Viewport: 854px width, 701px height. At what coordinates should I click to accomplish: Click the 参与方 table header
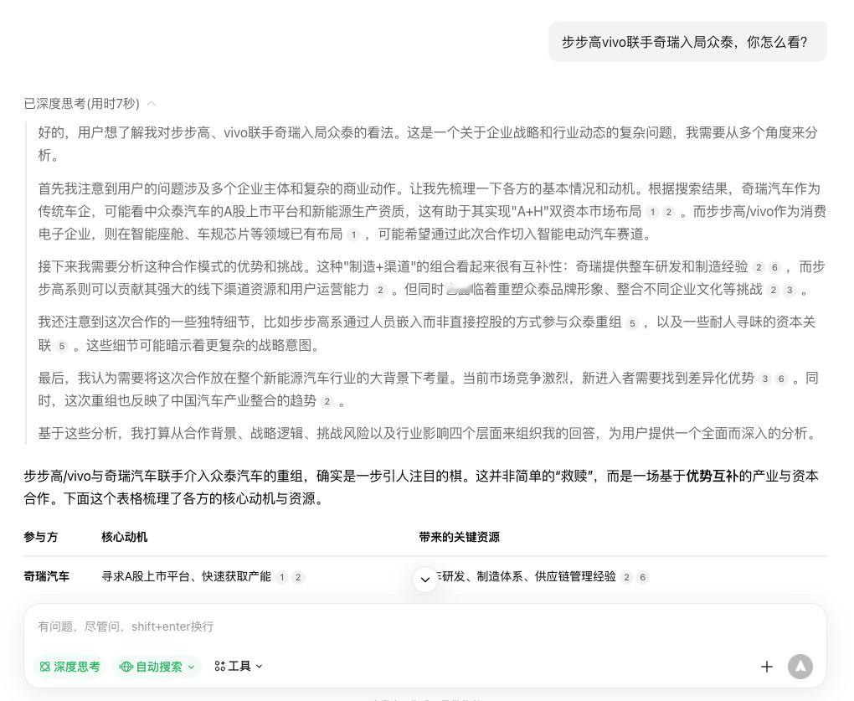click(x=41, y=537)
